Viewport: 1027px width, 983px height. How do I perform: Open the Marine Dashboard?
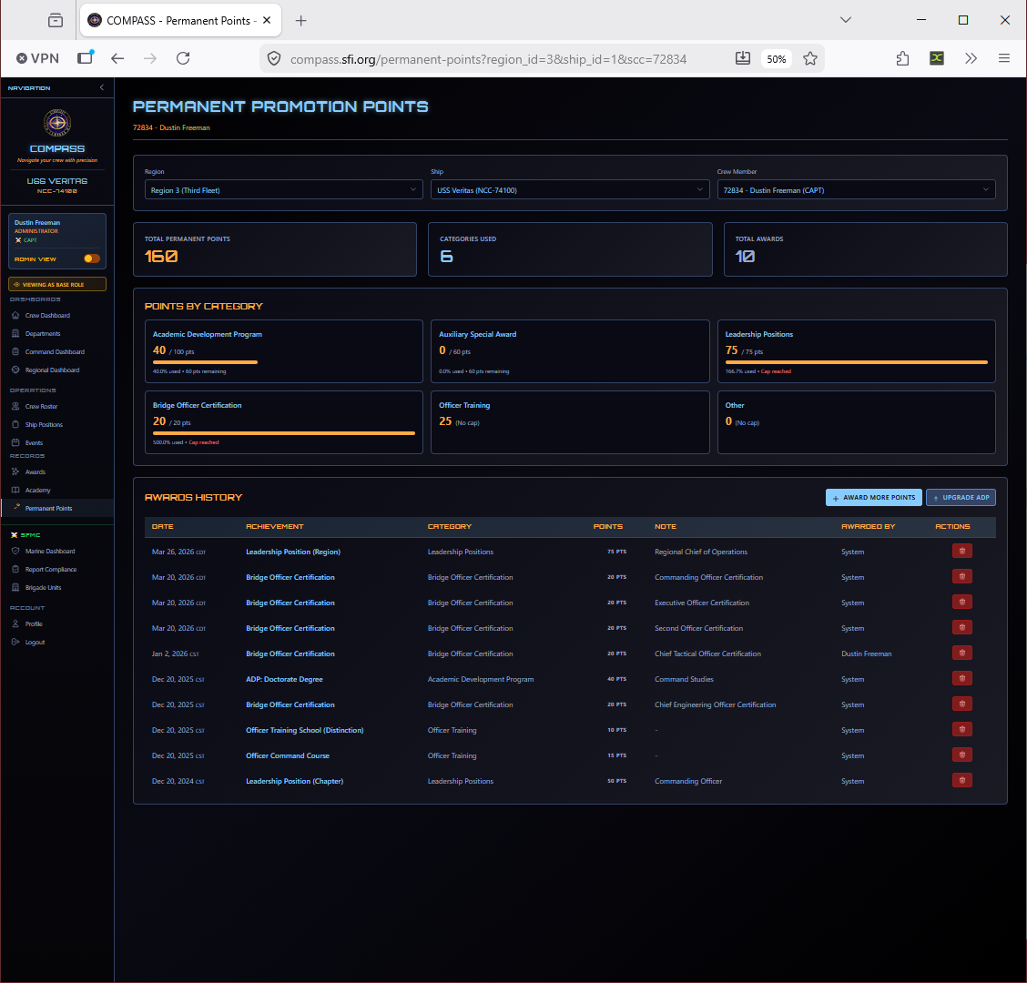[x=50, y=552]
